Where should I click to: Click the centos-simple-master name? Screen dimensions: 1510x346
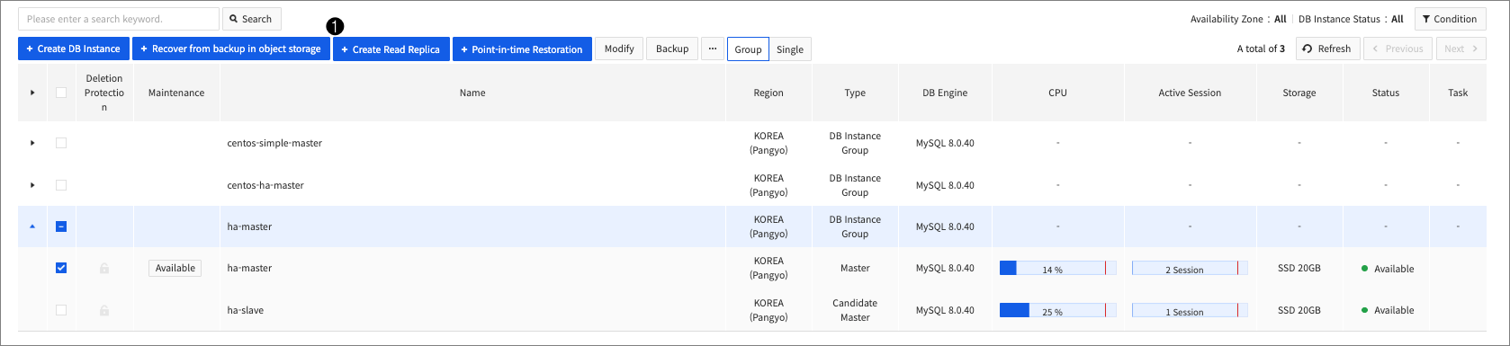[x=274, y=143]
